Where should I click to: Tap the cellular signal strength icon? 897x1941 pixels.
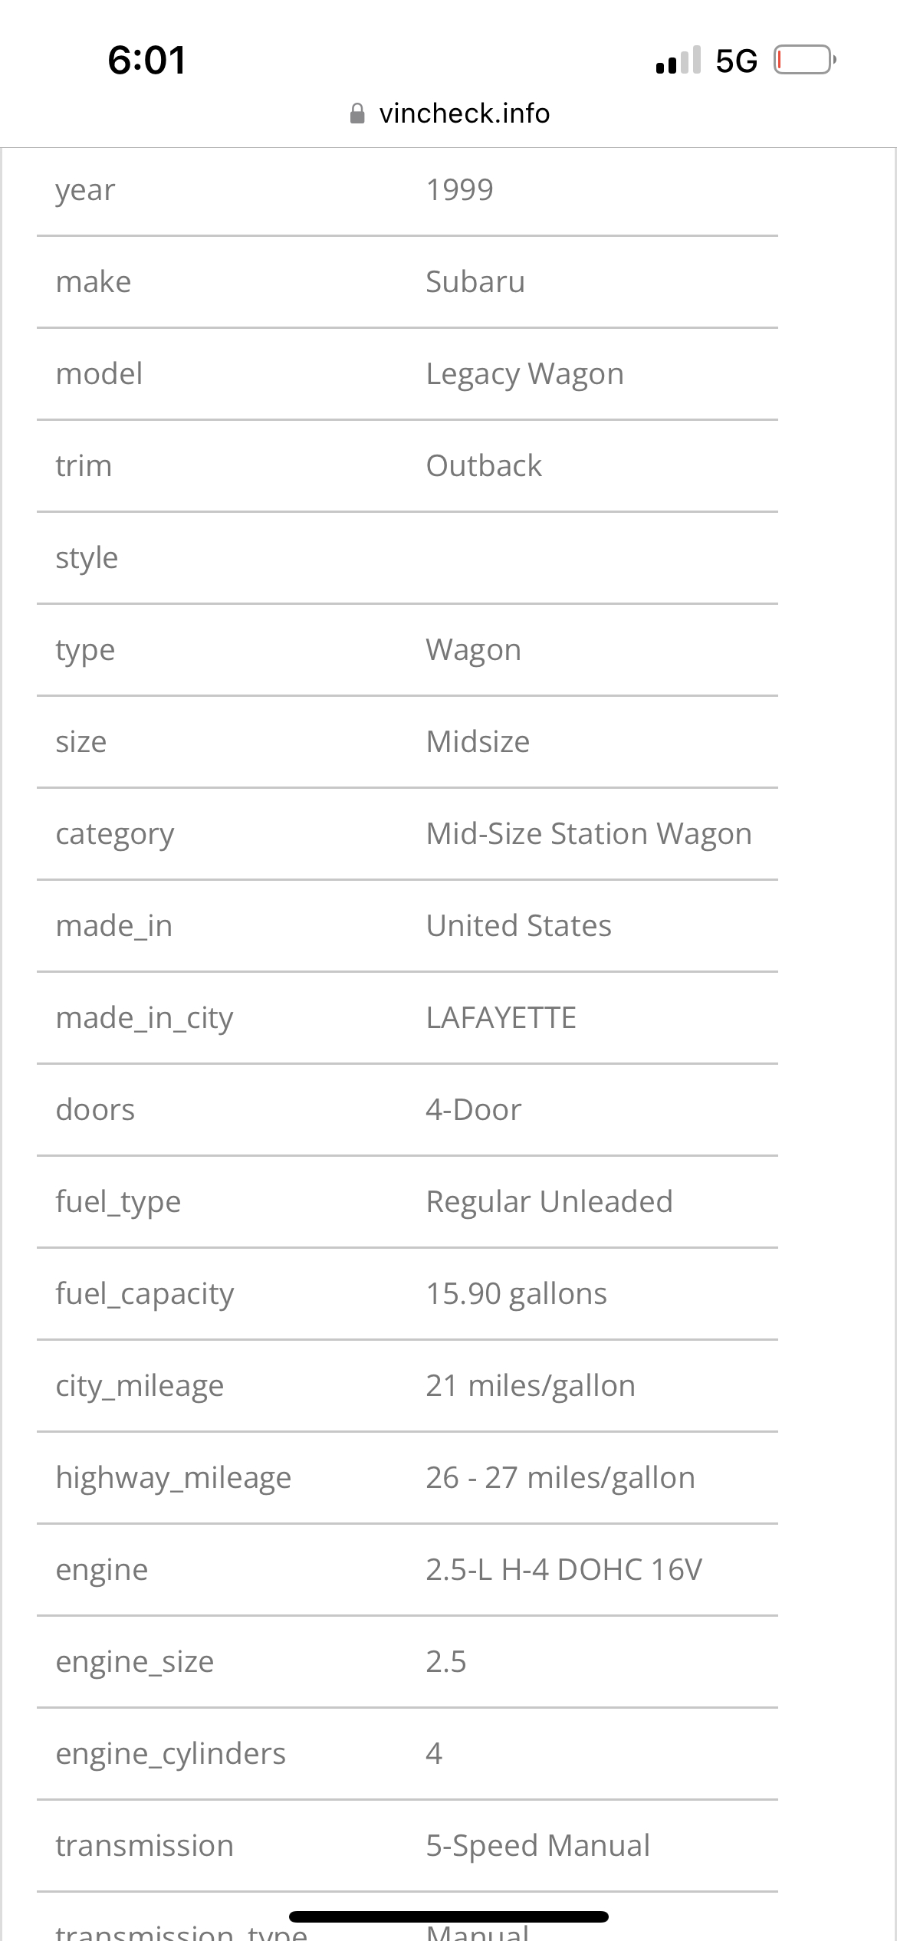click(678, 61)
